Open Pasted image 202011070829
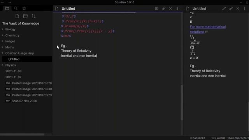 click(x=28, y=83)
